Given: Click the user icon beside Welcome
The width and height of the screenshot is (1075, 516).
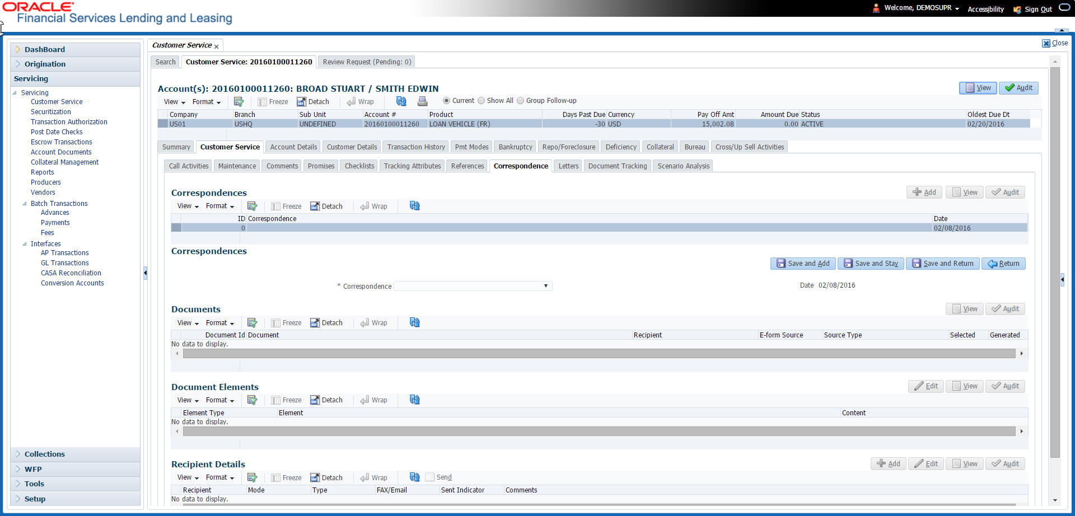Looking at the screenshot, I should pos(876,8).
